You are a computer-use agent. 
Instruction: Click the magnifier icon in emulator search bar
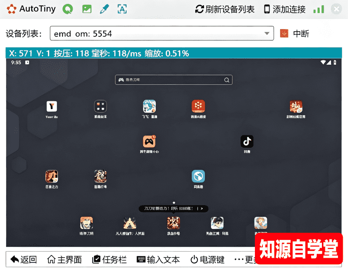[x=227, y=80]
